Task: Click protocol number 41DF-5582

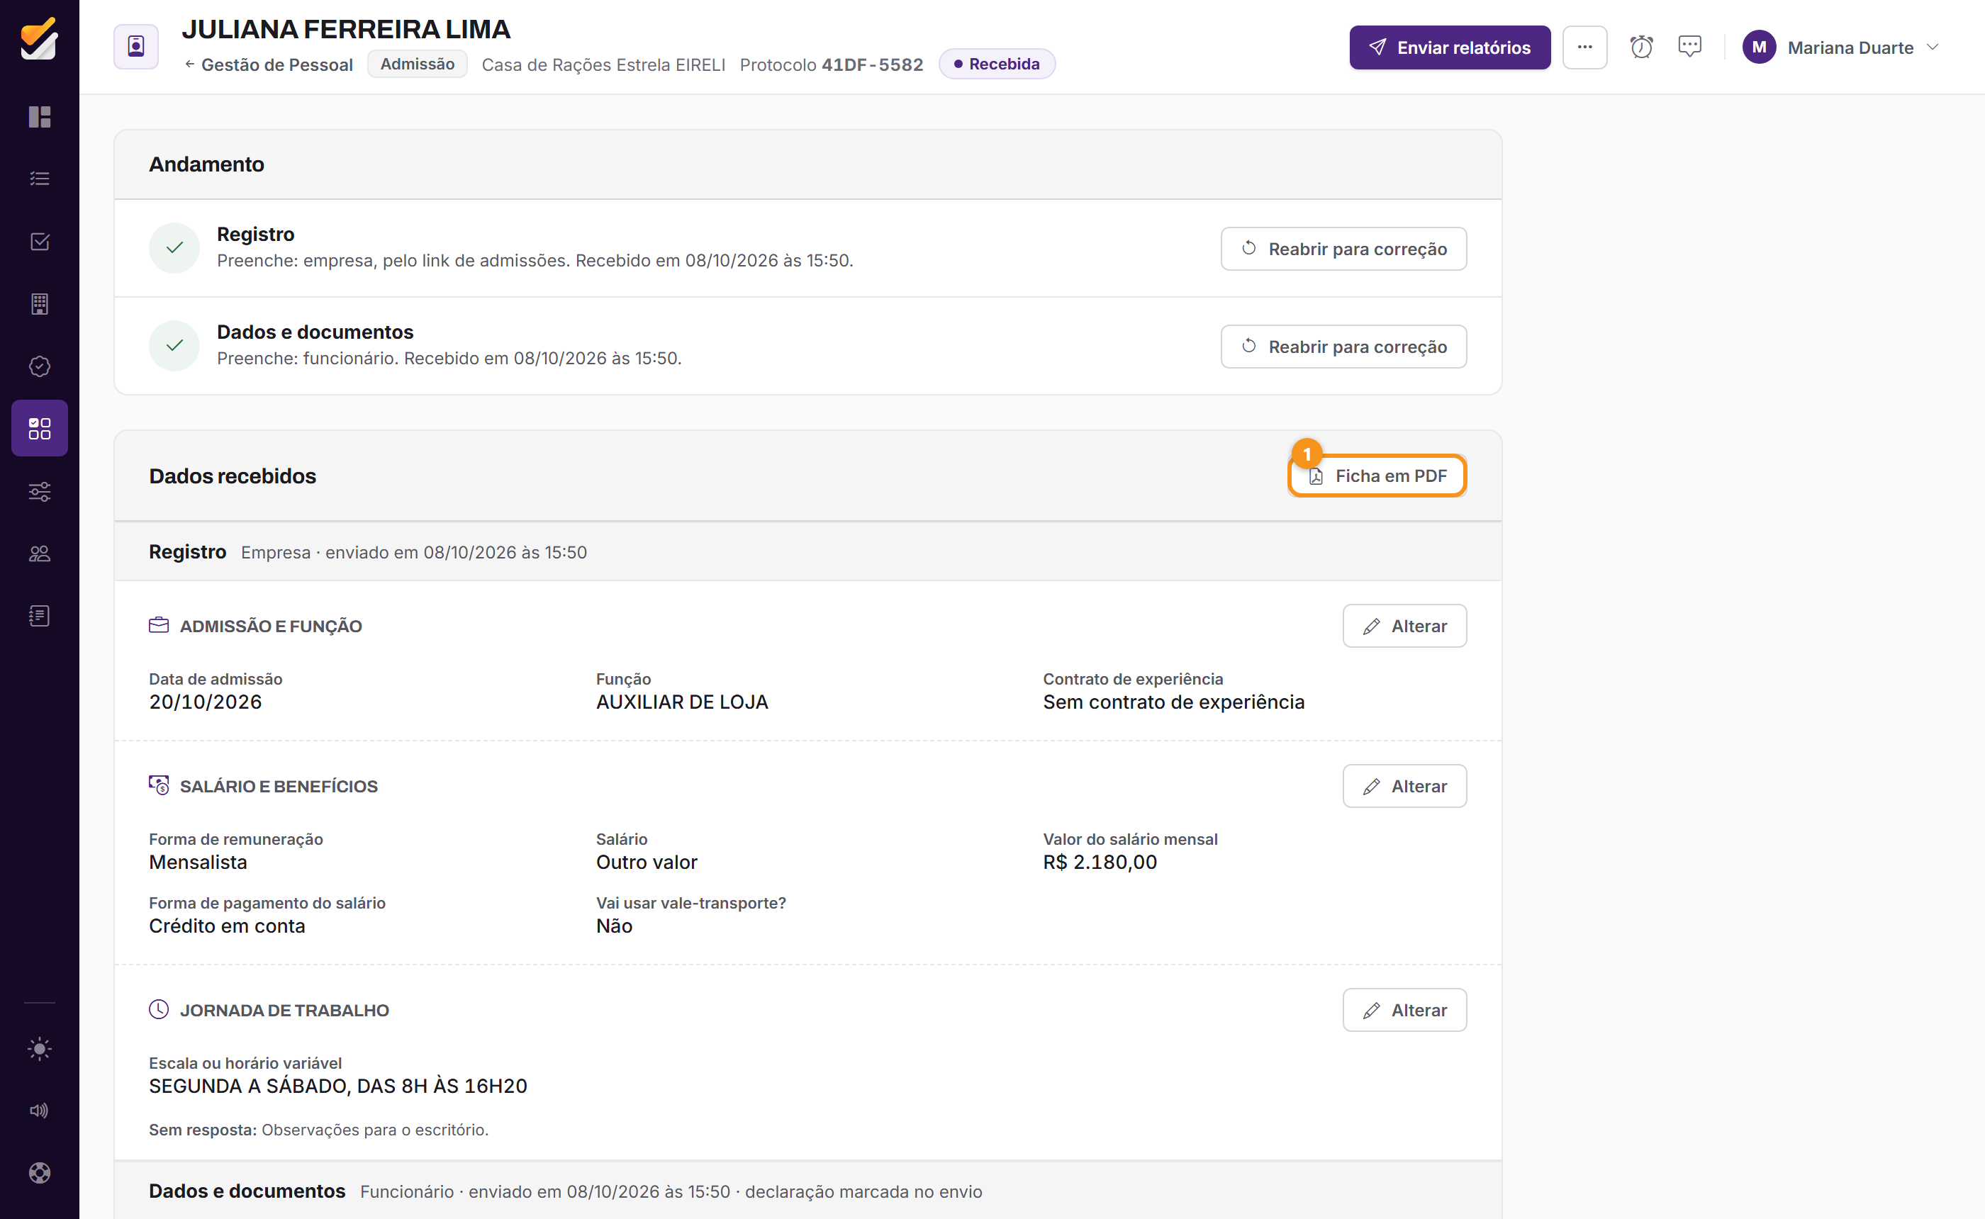Action: [871, 64]
